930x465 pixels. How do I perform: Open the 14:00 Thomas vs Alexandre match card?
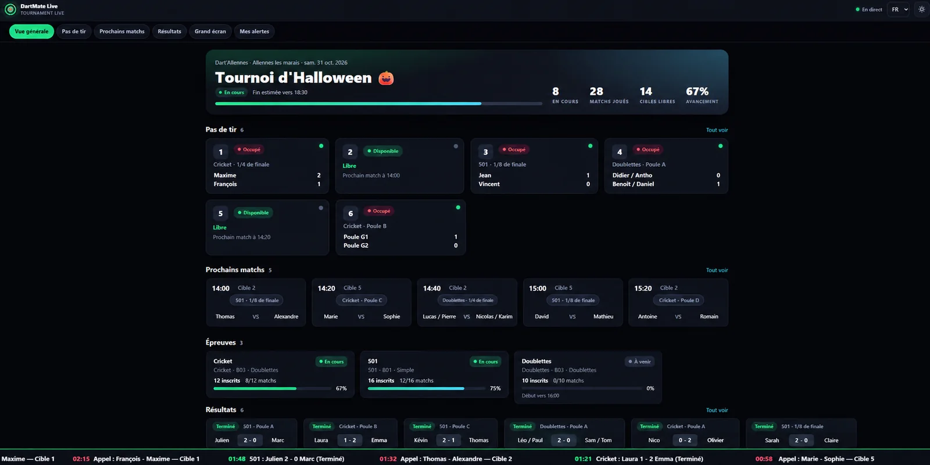click(x=256, y=302)
